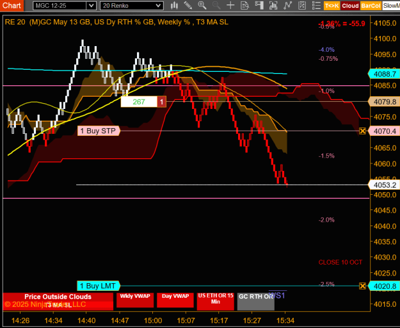Click the -2.0% level label
400x328 pixels.
(326, 220)
